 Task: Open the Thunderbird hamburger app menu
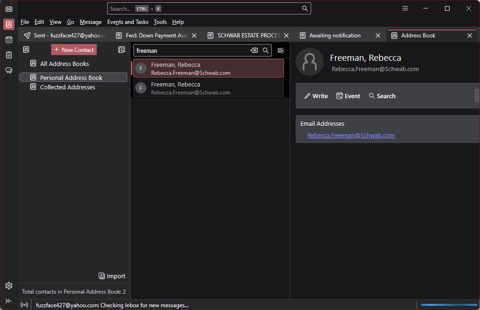tap(405, 8)
